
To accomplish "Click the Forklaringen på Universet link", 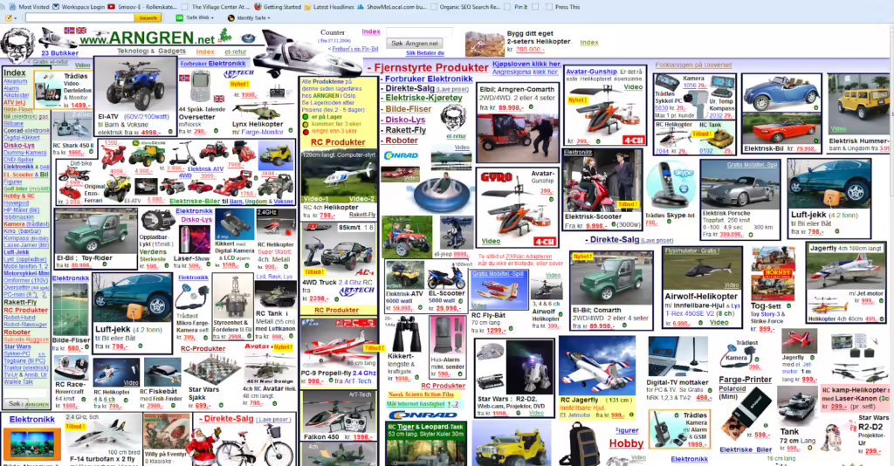I will pos(693,65).
